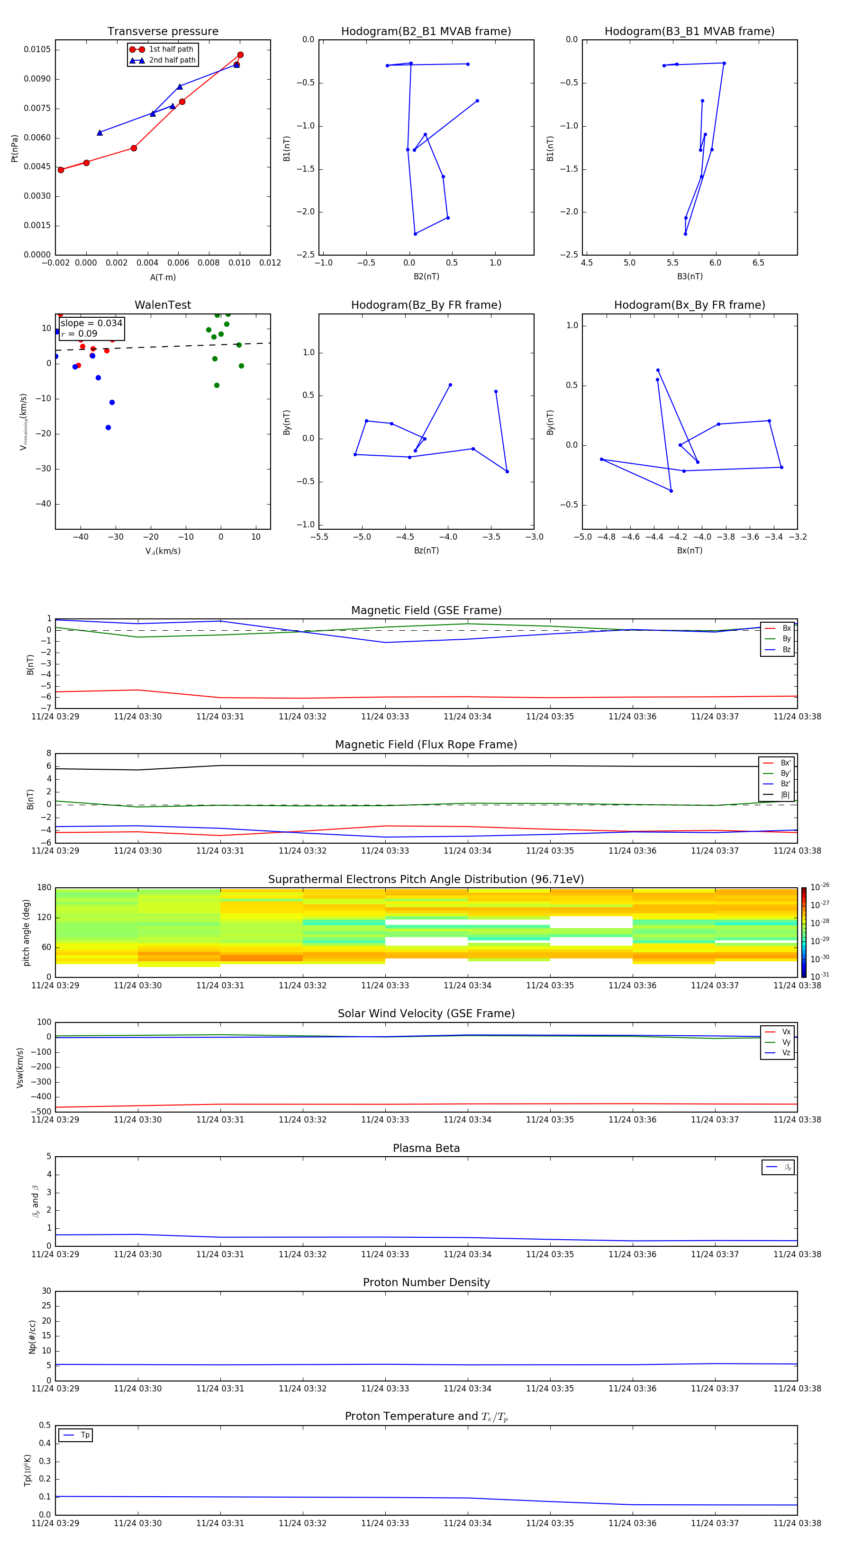Viewport: 853px width, 1565px height.
Task: Click the '10^-26' colorbar label
Action: [x=820, y=887]
